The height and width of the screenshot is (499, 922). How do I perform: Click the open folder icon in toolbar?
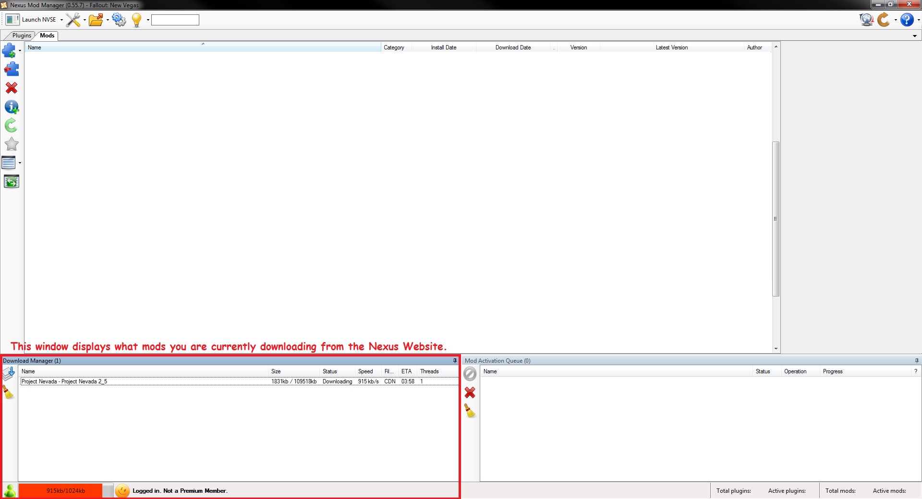[96, 20]
